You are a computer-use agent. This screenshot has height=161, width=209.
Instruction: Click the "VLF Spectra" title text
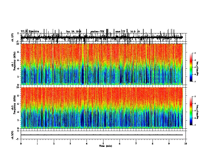coord(30,32)
